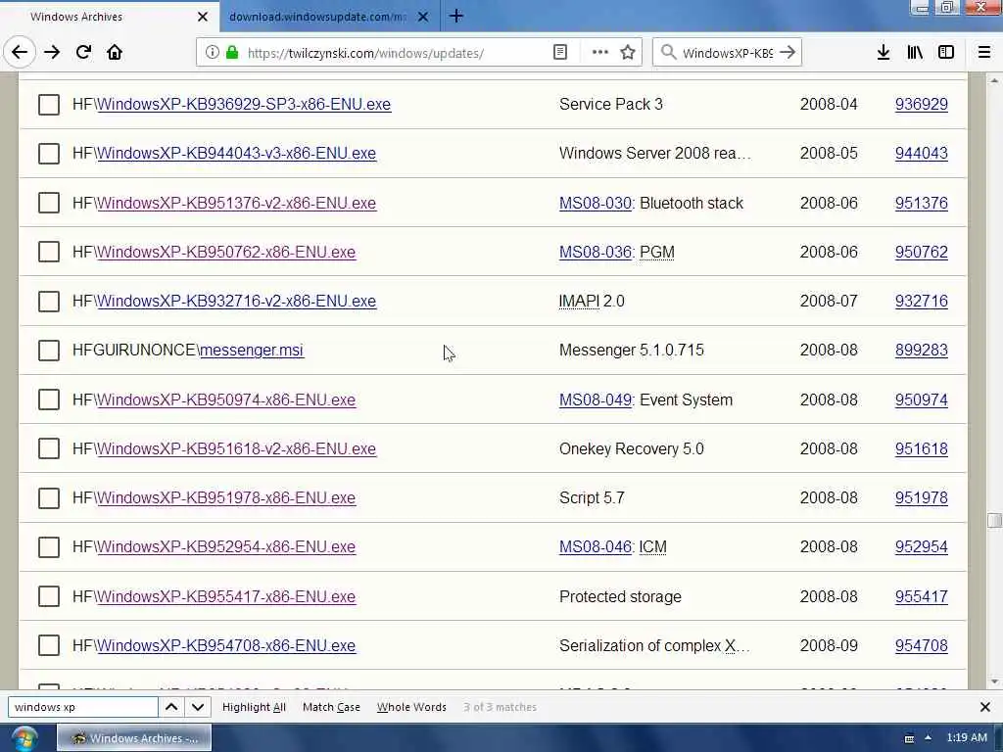Switch to the download.windowsupdate.com tab
The image size is (1003, 752).
tap(329, 17)
